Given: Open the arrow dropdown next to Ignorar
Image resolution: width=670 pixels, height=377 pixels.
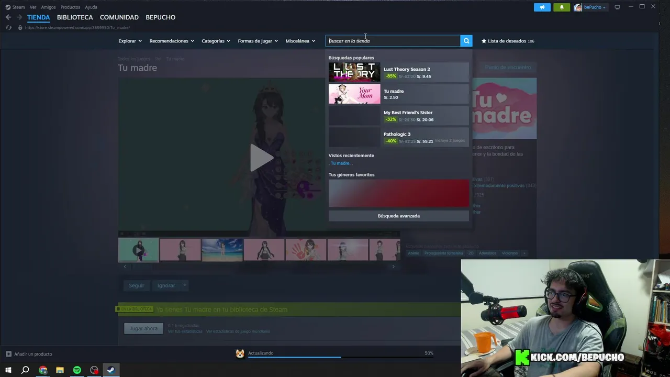Looking at the screenshot, I should coord(184,285).
